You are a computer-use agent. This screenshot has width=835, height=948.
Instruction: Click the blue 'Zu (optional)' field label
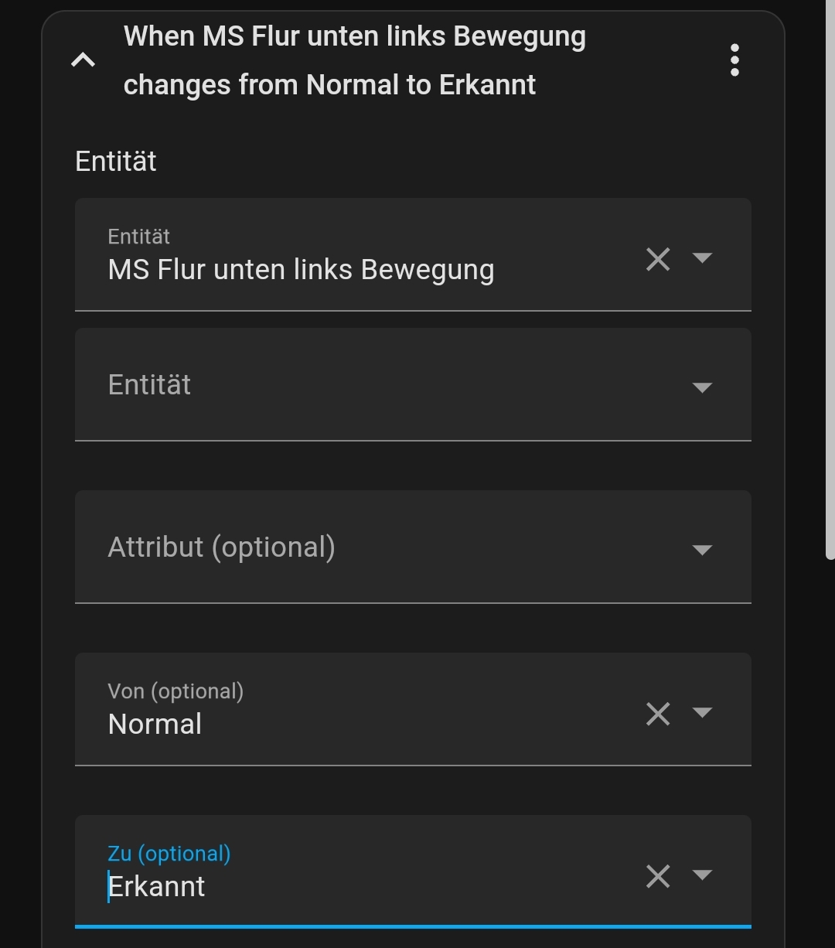click(x=169, y=854)
